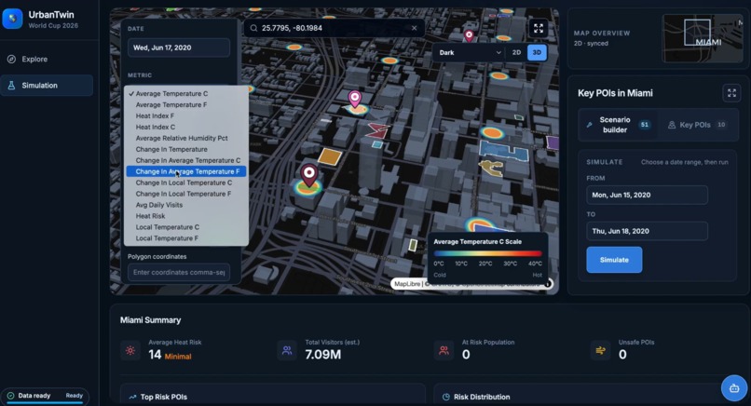
Task: Expand the map to fullscreen
Action: click(539, 28)
